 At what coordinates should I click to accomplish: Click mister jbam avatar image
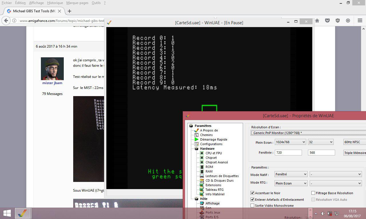52,69
